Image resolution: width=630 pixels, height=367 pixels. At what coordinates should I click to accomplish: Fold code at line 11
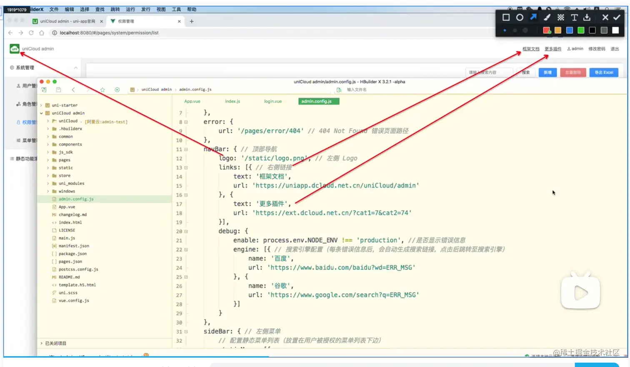(186, 150)
